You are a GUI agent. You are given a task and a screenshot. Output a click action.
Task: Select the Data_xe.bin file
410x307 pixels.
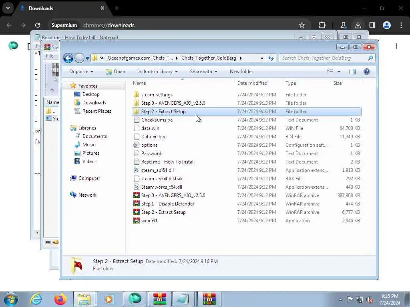click(153, 137)
